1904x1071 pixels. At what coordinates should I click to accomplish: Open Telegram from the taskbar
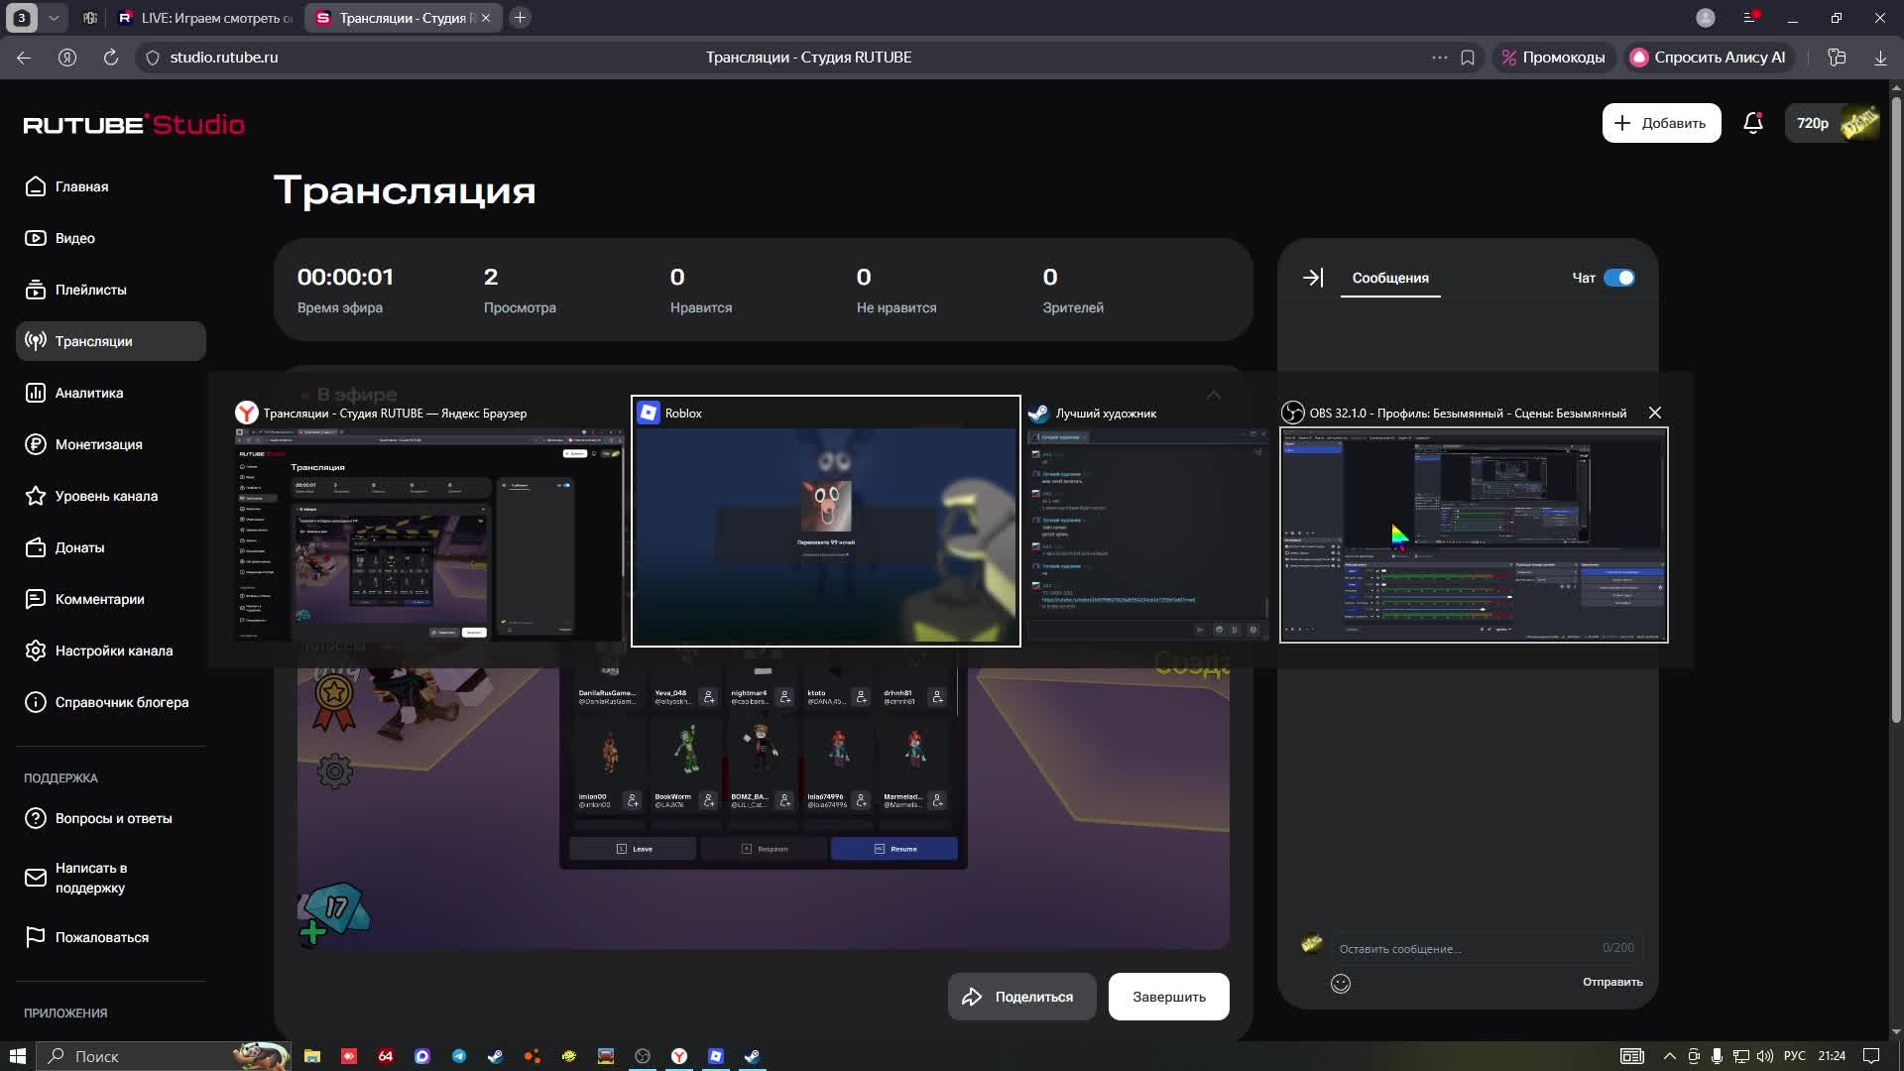(459, 1056)
